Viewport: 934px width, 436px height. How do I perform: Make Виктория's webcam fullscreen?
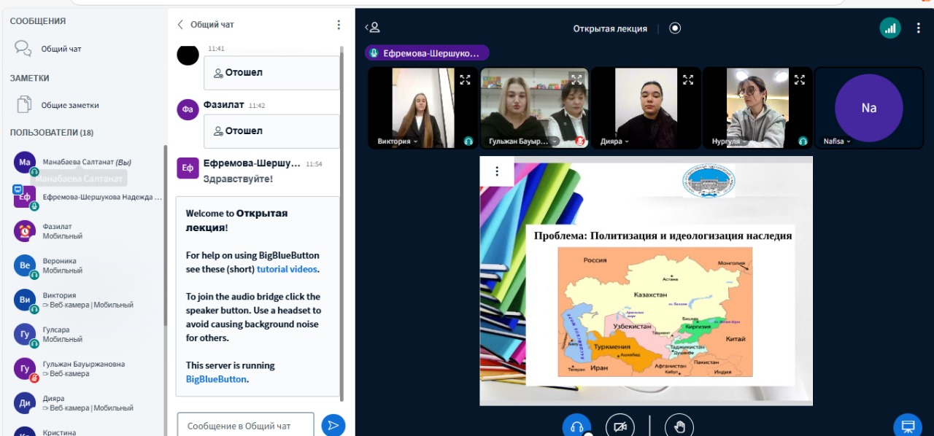pos(465,79)
